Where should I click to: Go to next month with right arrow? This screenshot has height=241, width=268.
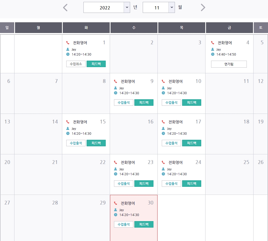203,8
